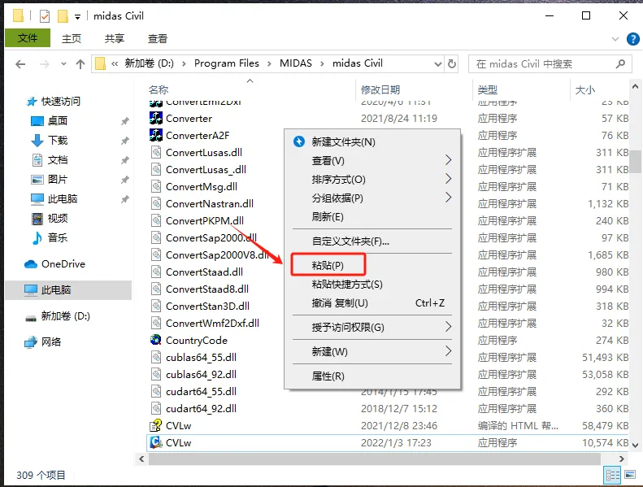Sort by 名称 column header
The height and width of the screenshot is (487, 643).
[x=159, y=89]
